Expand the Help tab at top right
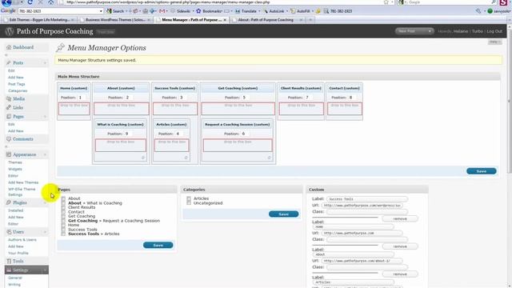Screen dimensions: 512x288 click(494, 42)
